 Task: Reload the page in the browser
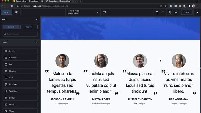point(12,6)
